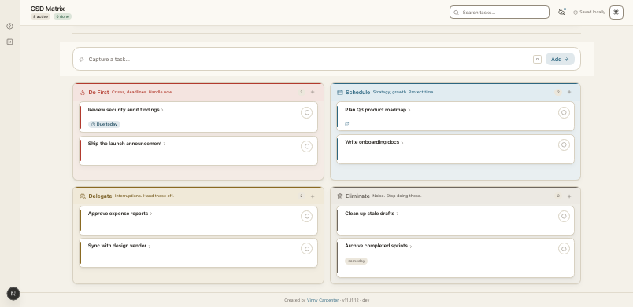
Task: Click recurring icon on Plan Q3 roadmap
Action: 346,124
